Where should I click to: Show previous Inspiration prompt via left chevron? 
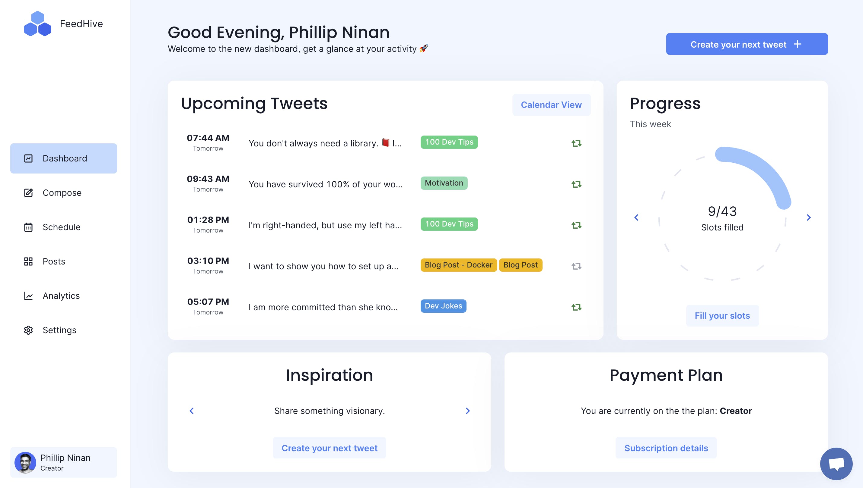(x=191, y=411)
